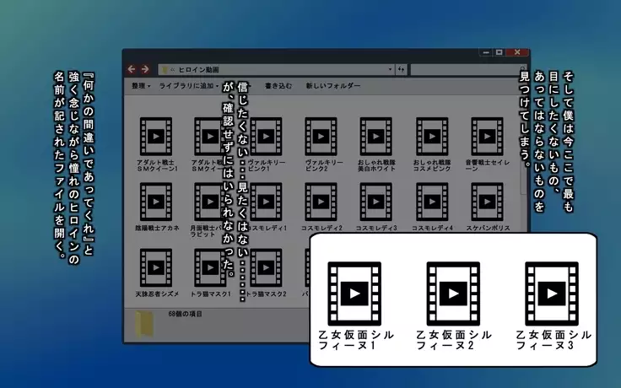Click the ヒロイン動画 address bar field
This screenshot has height=388, width=621.
coord(270,69)
